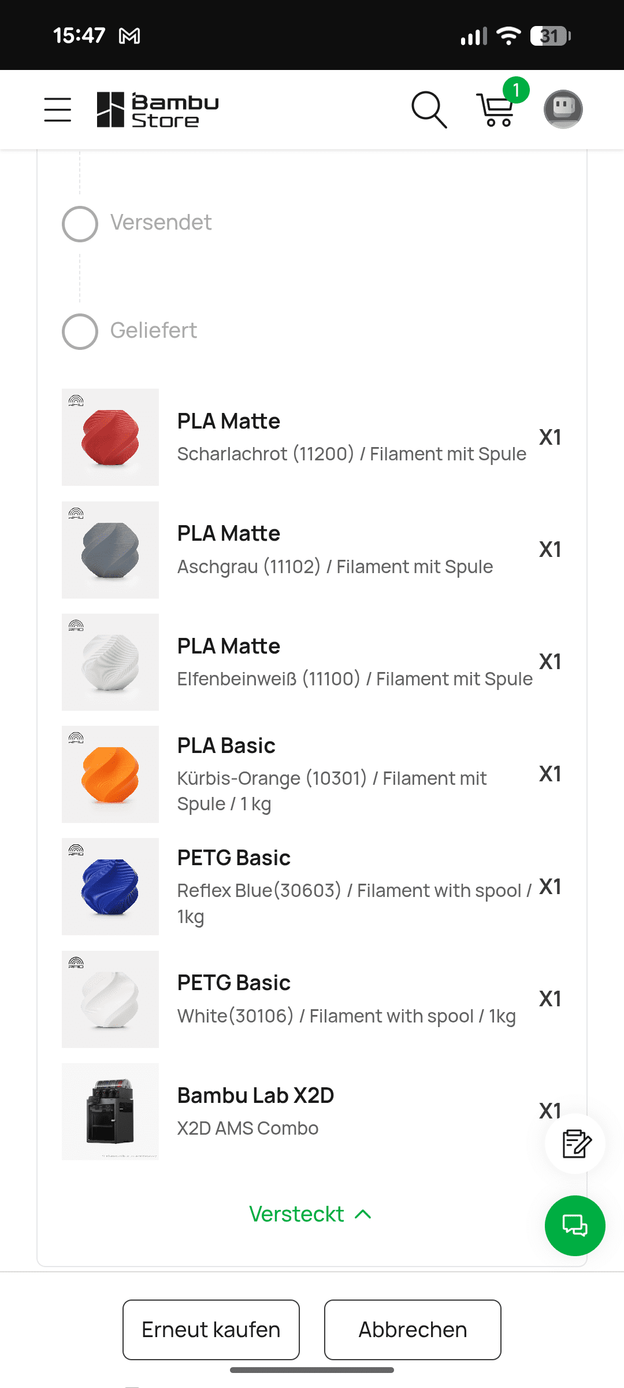The height and width of the screenshot is (1388, 624).
Task: Open the Bambu Lab X2D product link
Action: coord(255,1095)
